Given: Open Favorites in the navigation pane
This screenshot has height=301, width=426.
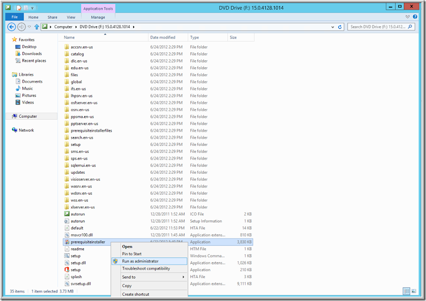Looking at the screenshot, I should point(26,40).
